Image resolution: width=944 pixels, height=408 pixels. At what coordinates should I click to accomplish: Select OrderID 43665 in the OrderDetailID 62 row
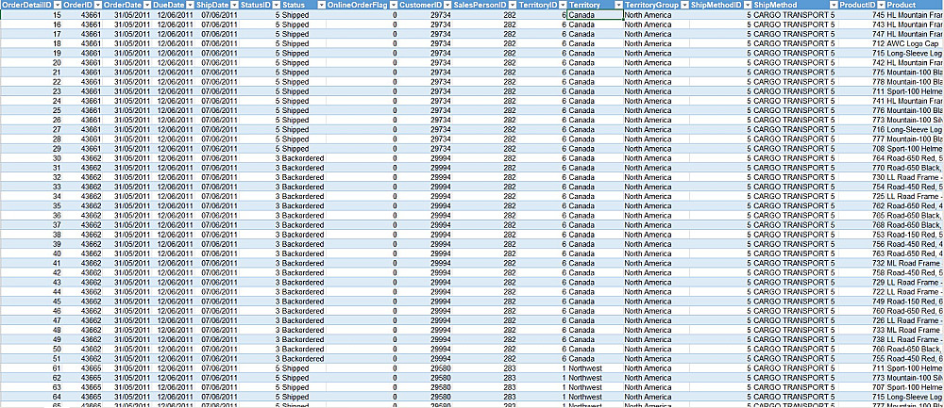pyautogui.click(x=82, y=377)
